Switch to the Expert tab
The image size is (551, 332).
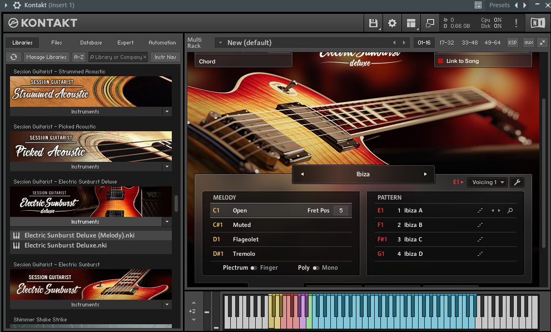[126, 42]
